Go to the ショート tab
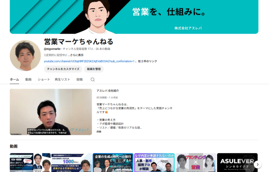 (x=44, y=80)
